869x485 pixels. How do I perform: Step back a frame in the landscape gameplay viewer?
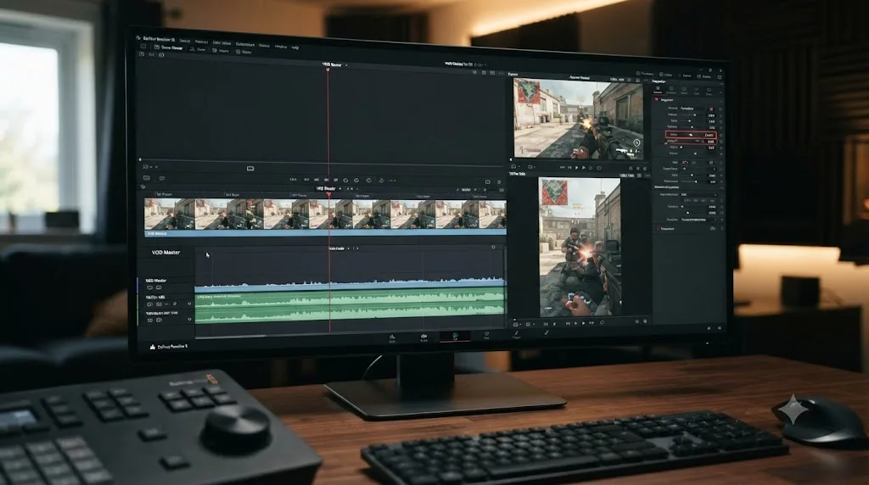tap(569, 168)
